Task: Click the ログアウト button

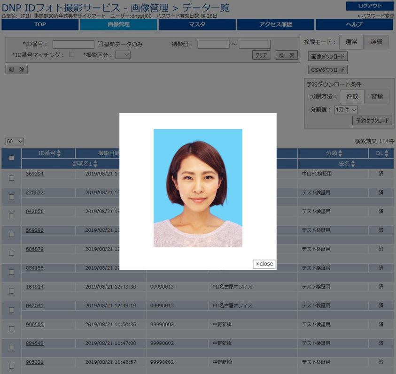Action: click(x=370, y=6)
